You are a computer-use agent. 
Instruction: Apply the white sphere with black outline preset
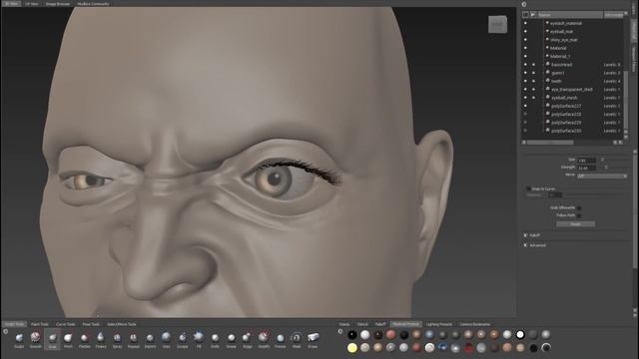click(x=520, y=335)
